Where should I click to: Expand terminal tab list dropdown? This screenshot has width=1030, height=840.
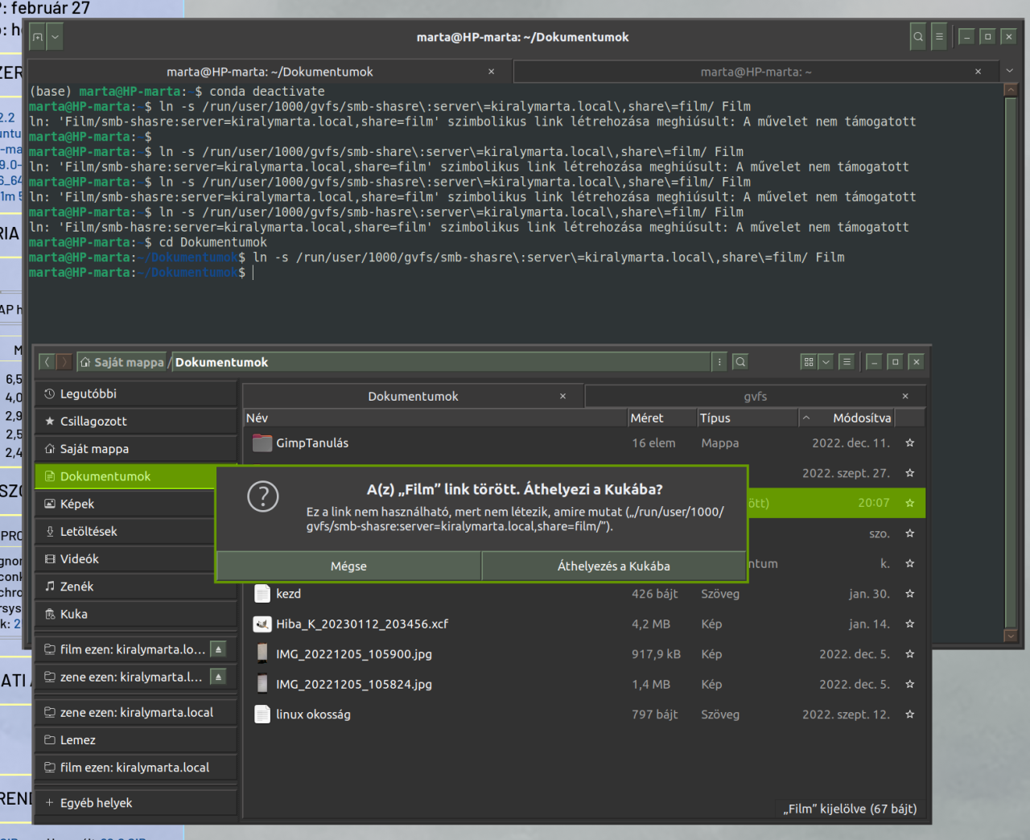(x=1010, y=72)
